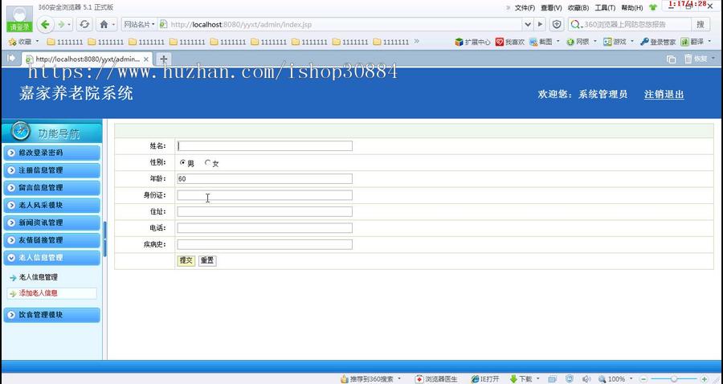Open 登录管家 login manager
Viewport: 723px width, 384px height.
[658, 42]
